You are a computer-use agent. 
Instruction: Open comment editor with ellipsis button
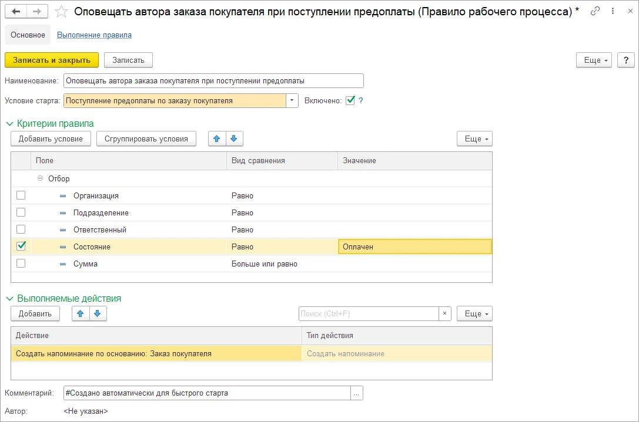coord(357,393)
